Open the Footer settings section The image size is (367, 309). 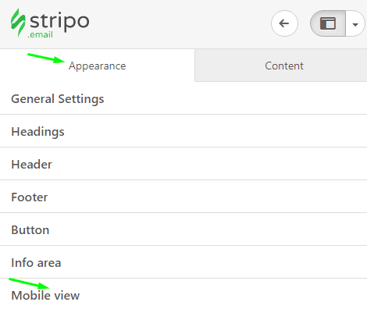click(183, 197)
